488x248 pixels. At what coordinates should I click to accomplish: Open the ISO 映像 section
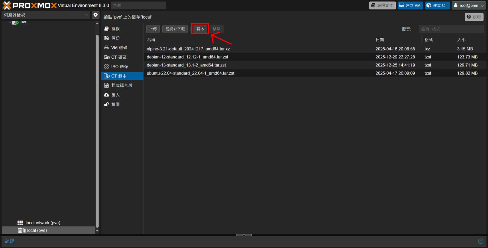119,66
